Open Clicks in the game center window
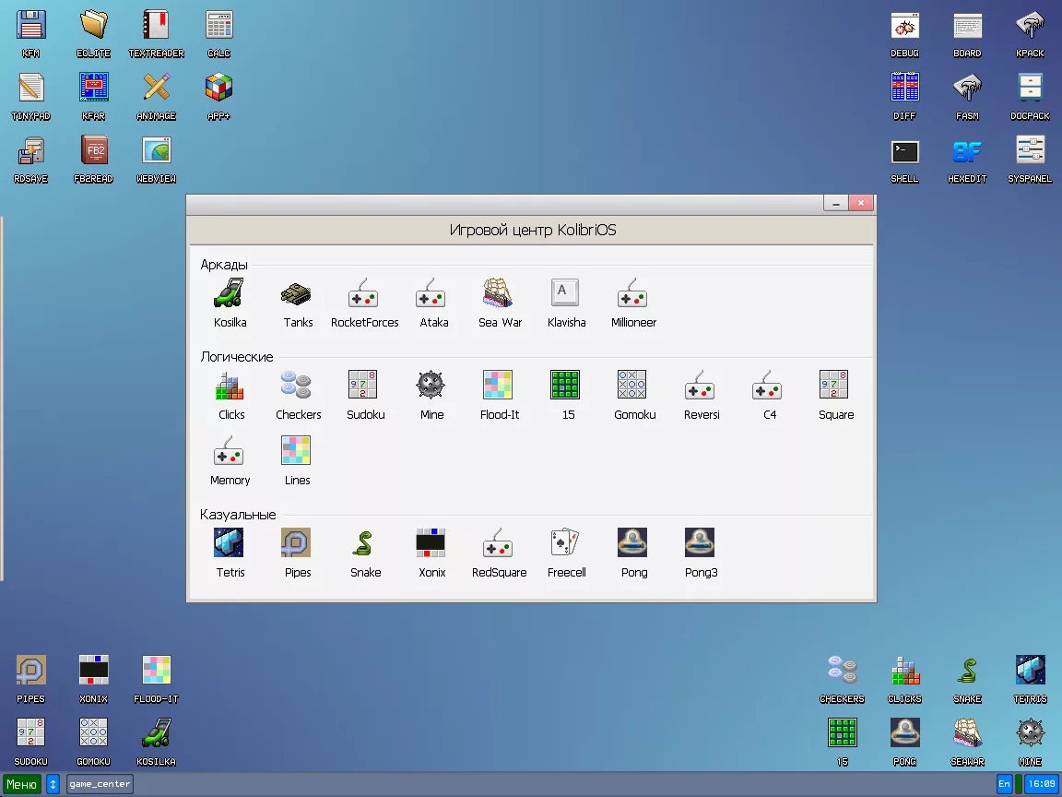Screen dimensions: 1062x797 (230, 395)
